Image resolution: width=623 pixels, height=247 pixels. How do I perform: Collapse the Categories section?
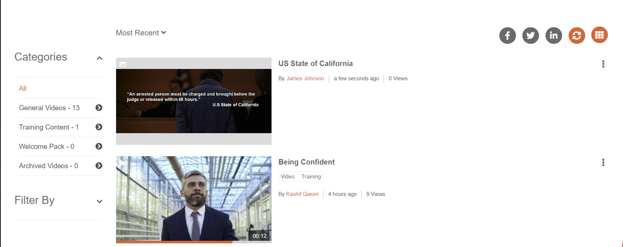pos(99,58)
